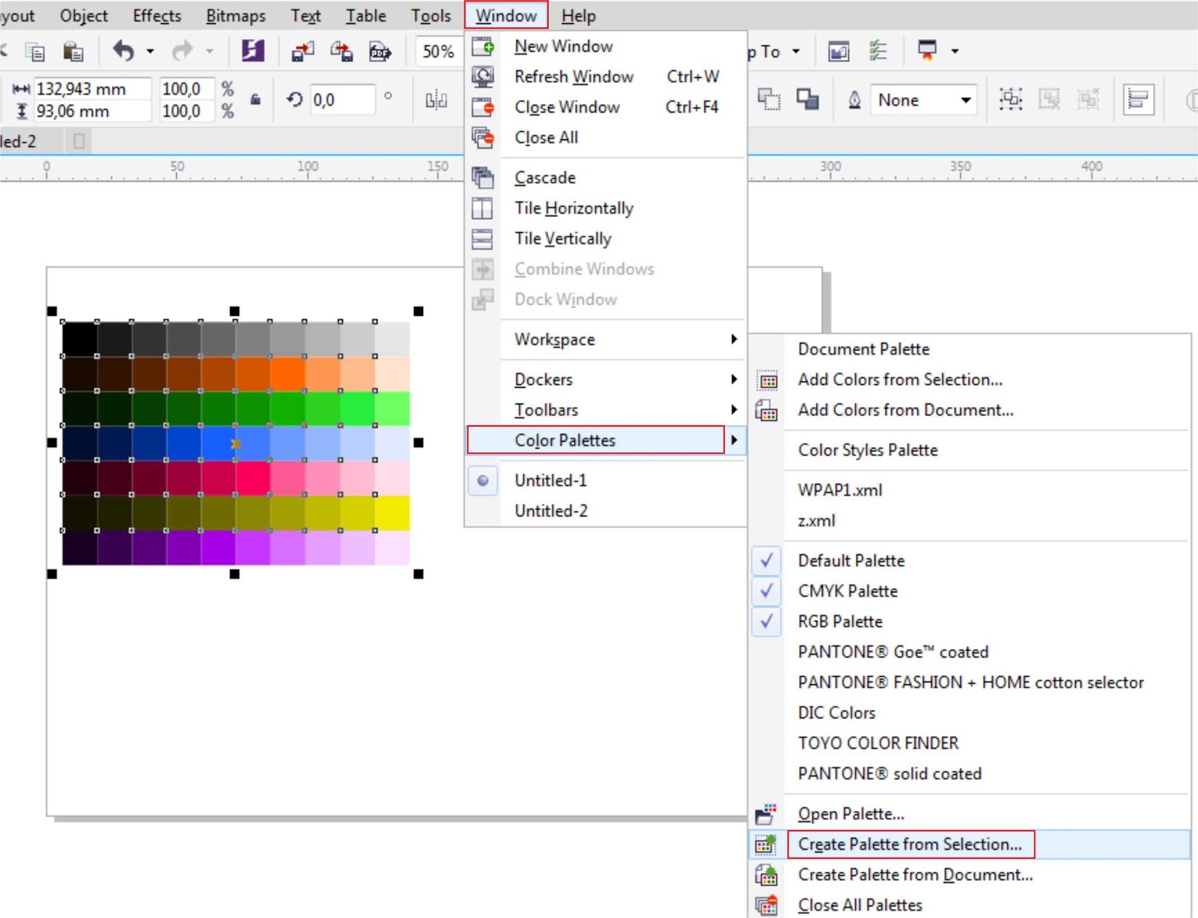Enable PANTONE FASHION + HOME cotton selector
1198x918 pixels.
(x=971, y=682)
